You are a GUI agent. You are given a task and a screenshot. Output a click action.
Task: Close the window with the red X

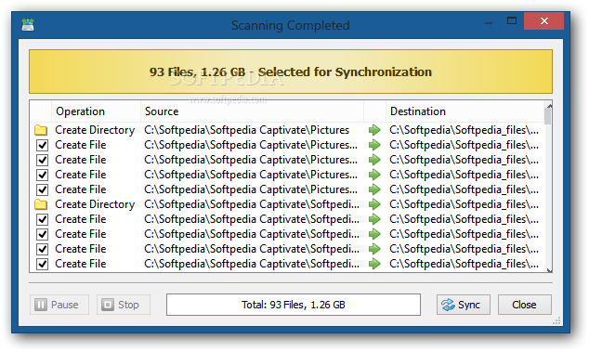click(543, 21)
